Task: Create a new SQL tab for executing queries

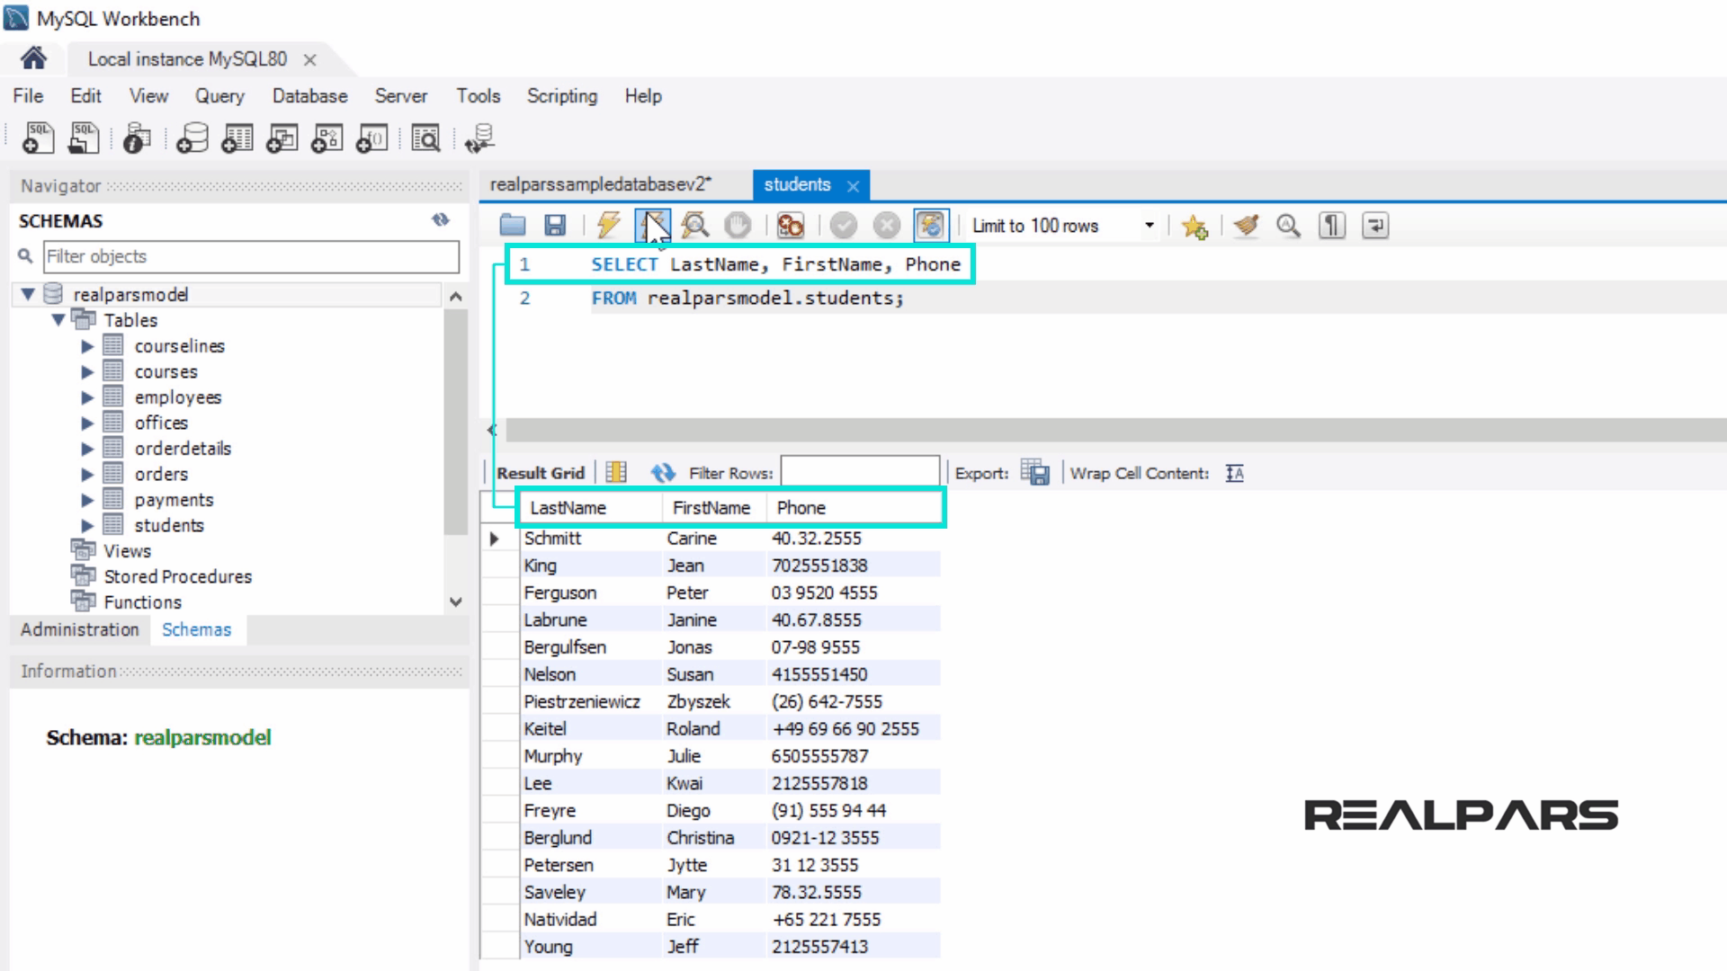Action: [x=36, y=138]
